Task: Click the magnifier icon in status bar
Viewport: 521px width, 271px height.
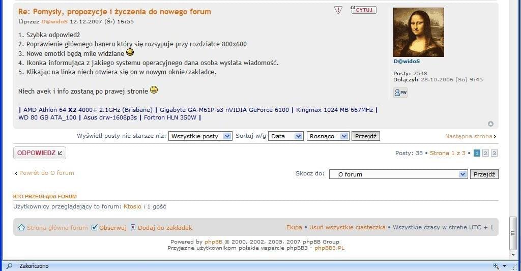Action: [9, 266]
